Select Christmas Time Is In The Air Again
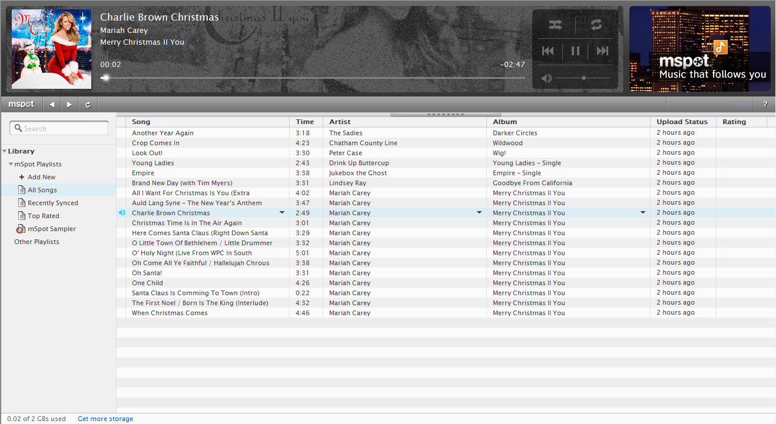This screenshot has height=424, width=776. (x=187, y=223)
